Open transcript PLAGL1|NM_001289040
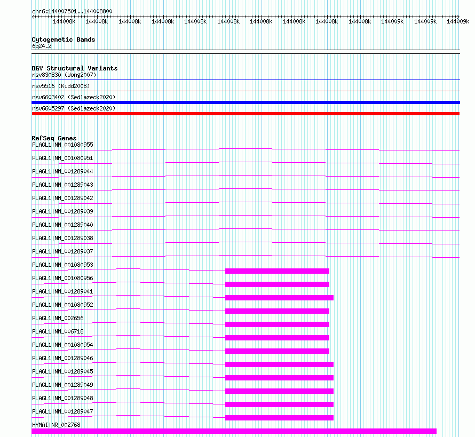475x437 pixels. (62, 225)
